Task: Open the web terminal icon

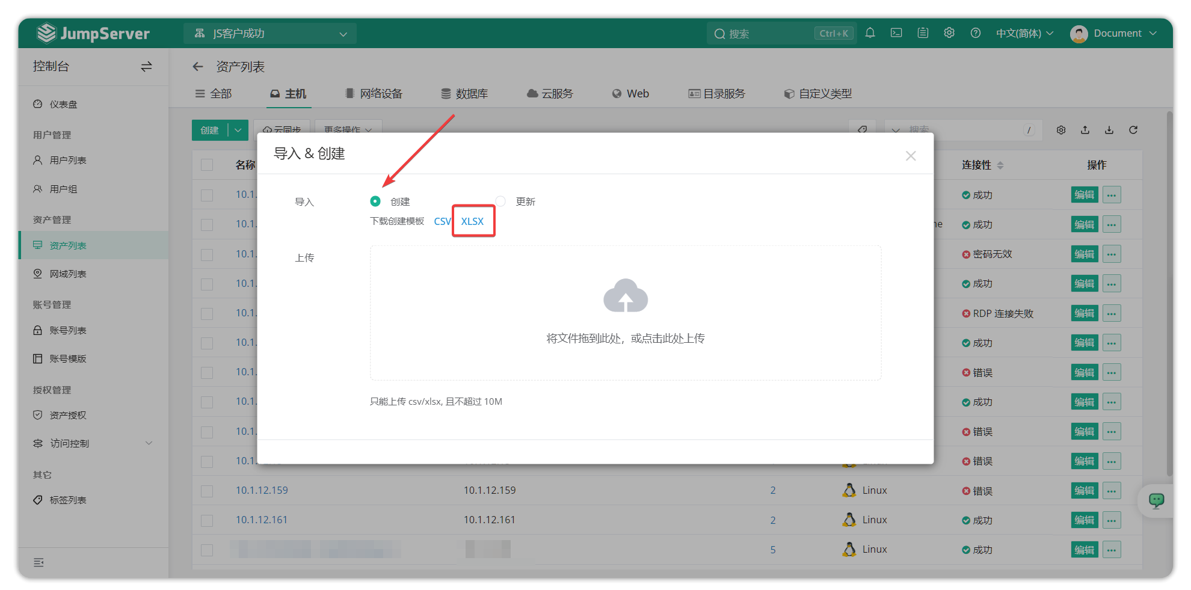Action: click(x=896, y=33)
